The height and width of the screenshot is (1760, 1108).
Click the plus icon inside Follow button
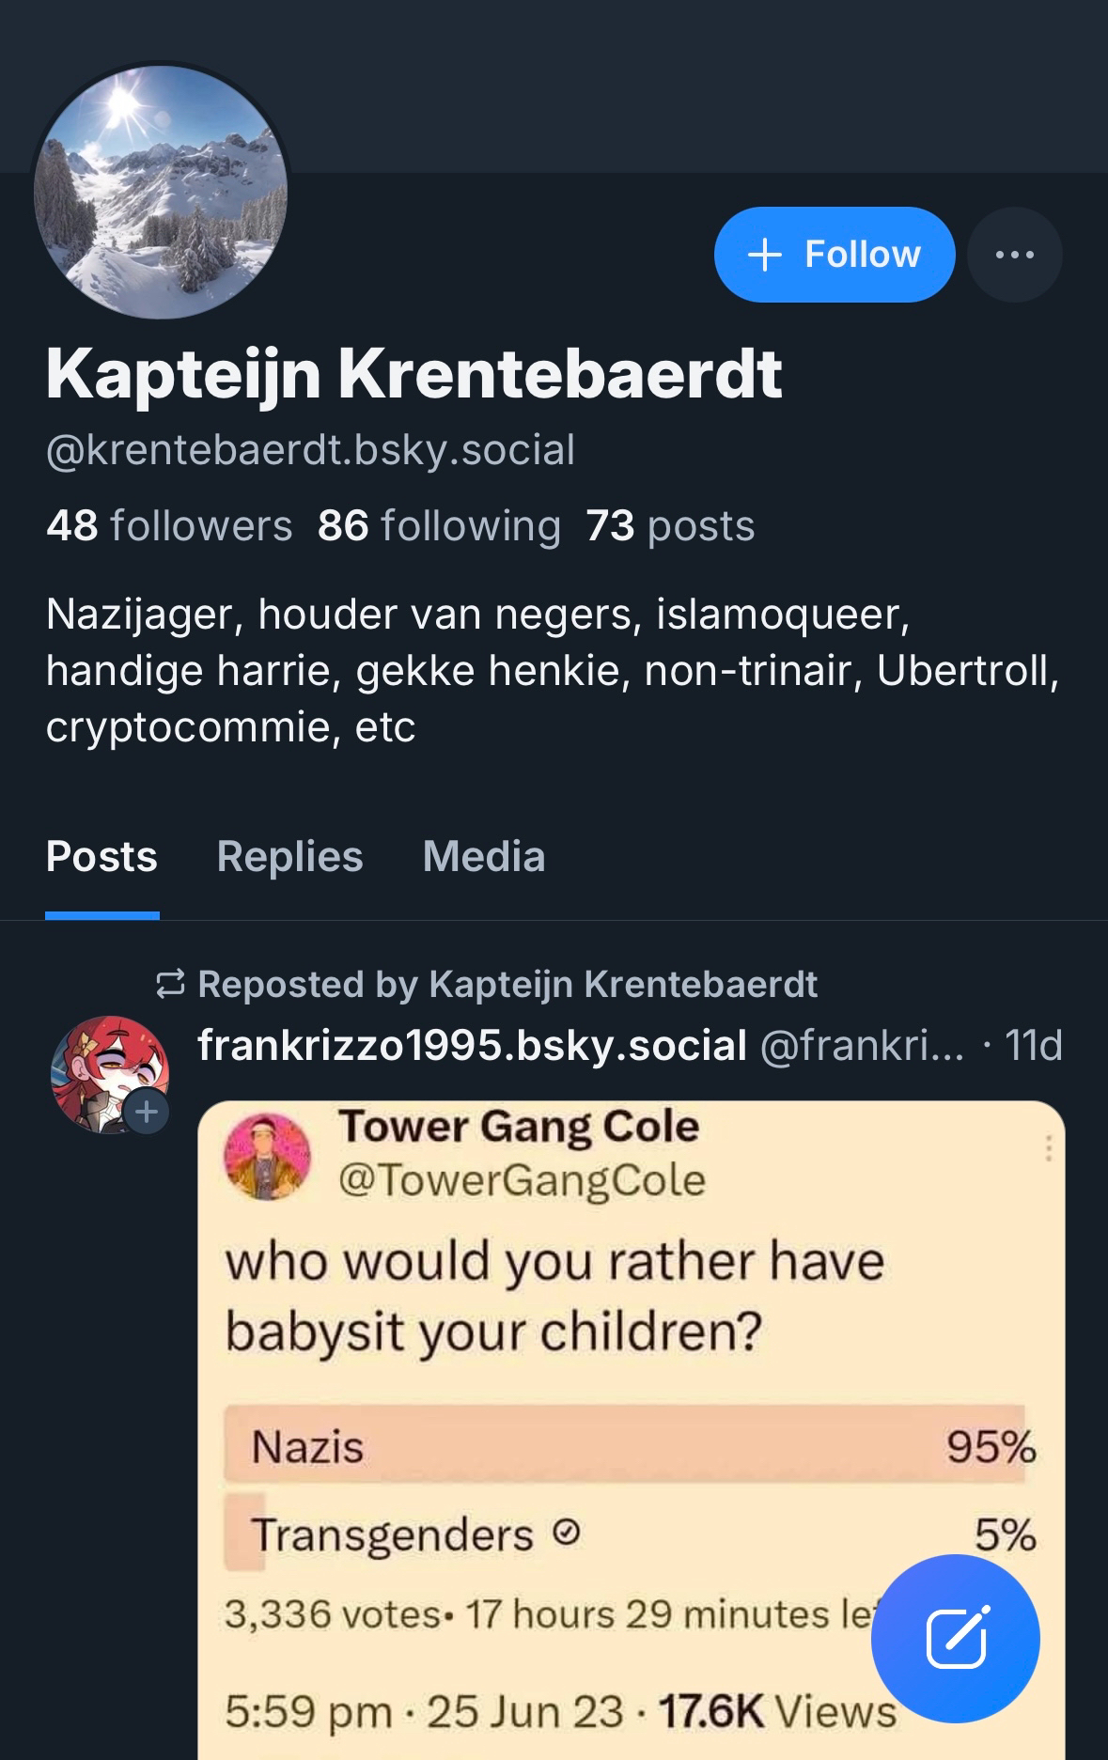765,255
